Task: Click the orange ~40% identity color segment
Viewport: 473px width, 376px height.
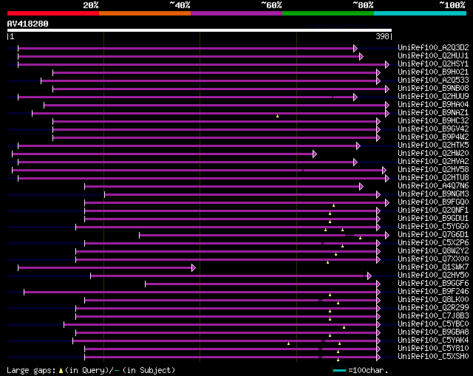Action: coord(145,13)
